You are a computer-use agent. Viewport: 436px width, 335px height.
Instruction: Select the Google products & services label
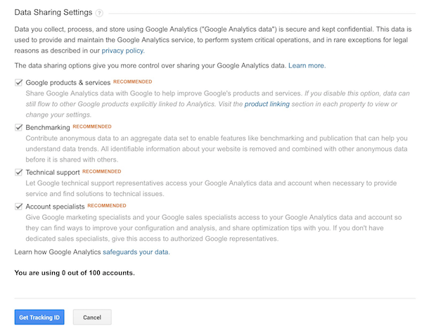pos(68,82)
